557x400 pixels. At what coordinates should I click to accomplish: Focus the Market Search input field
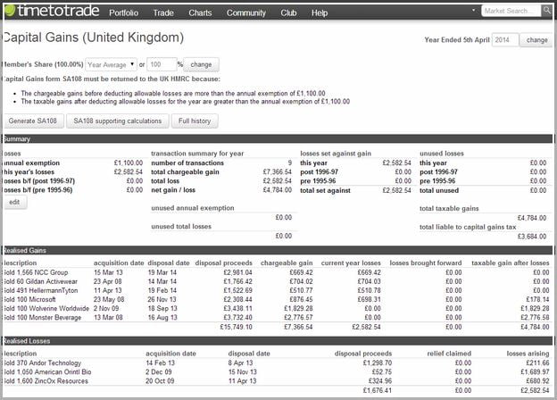click(x=511, y=11)
